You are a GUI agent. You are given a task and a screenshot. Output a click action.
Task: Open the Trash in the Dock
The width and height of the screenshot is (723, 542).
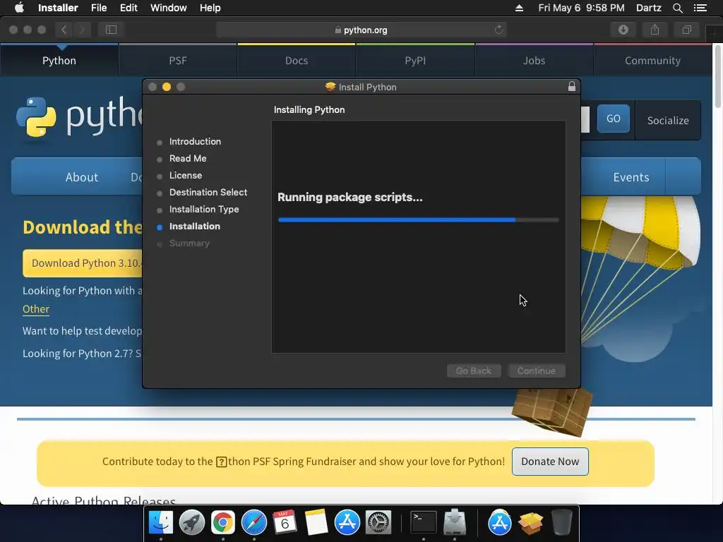pyautogui.click(x=561, y=523)
